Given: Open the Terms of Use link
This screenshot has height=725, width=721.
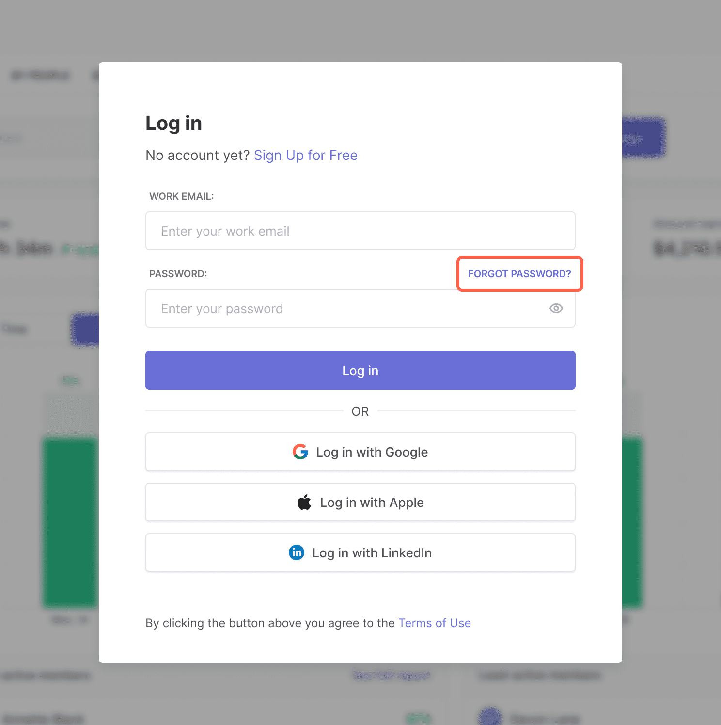Looking at the screenshot, I should pyautogui.click(x=435, y=623).
